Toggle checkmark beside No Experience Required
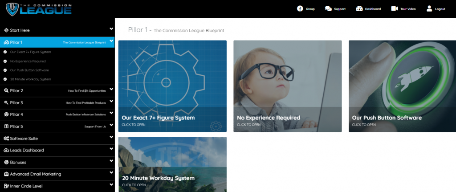The width and height of the screenshot is (456, 192). tap(5, 61)
